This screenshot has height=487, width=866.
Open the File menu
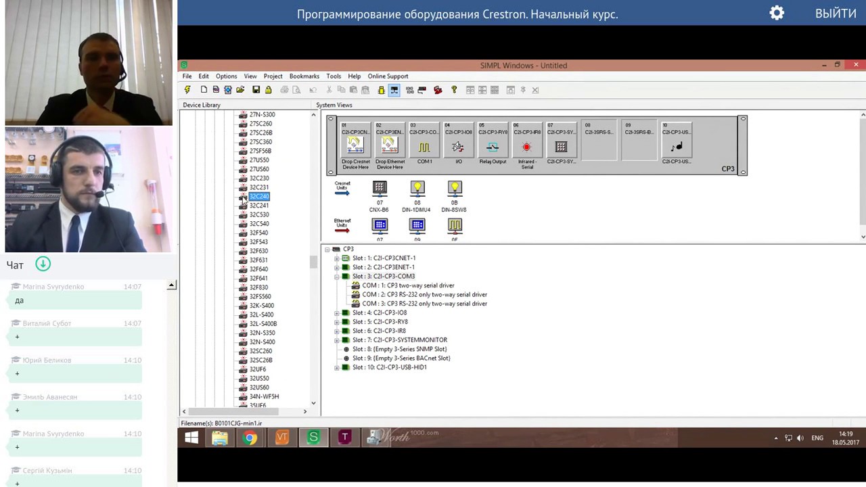[x=187, y=76]
